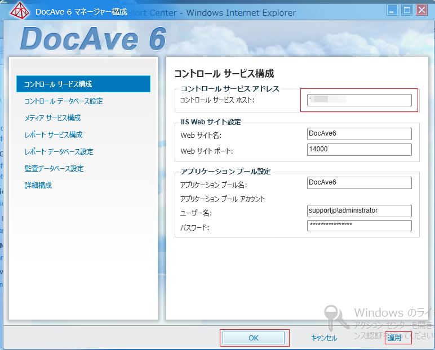Click the コントロール サービス構成 page heading
The width and height of the screenshot is (435, 350).
click(x=224, y=74)
